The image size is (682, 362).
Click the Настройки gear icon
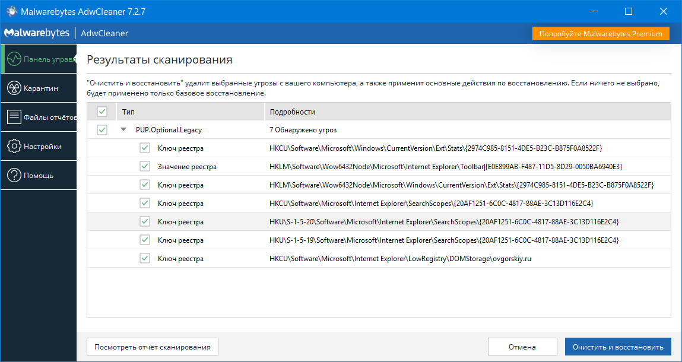(x=14, y=146)
